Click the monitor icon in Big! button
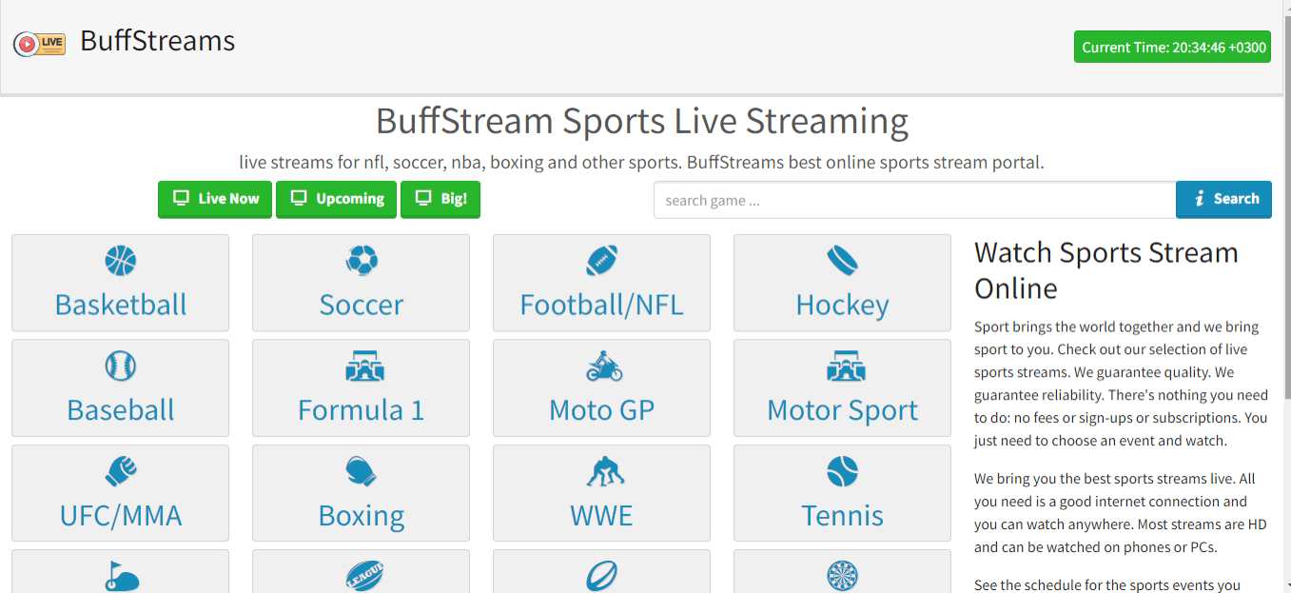The height and width of the screenshot is (593, 1291). pyautogui.click(x=423, y=199)
